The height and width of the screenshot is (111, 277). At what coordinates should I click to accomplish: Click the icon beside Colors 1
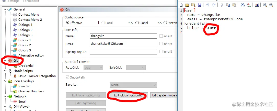coord(15,40)
